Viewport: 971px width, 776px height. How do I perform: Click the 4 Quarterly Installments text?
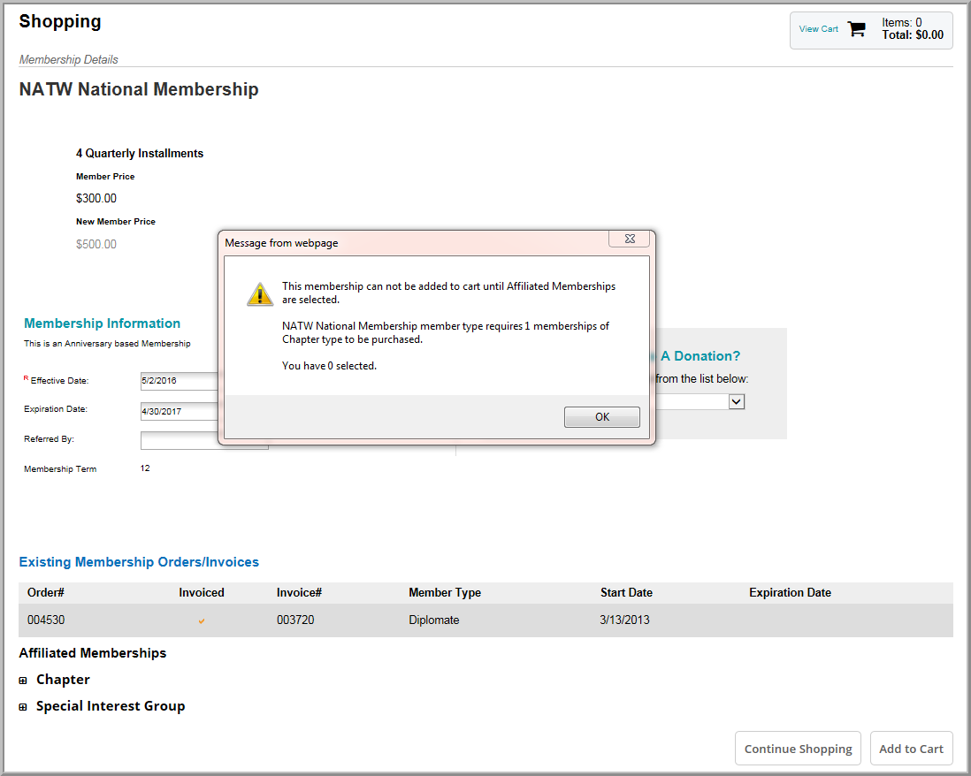tap(140, 154)
